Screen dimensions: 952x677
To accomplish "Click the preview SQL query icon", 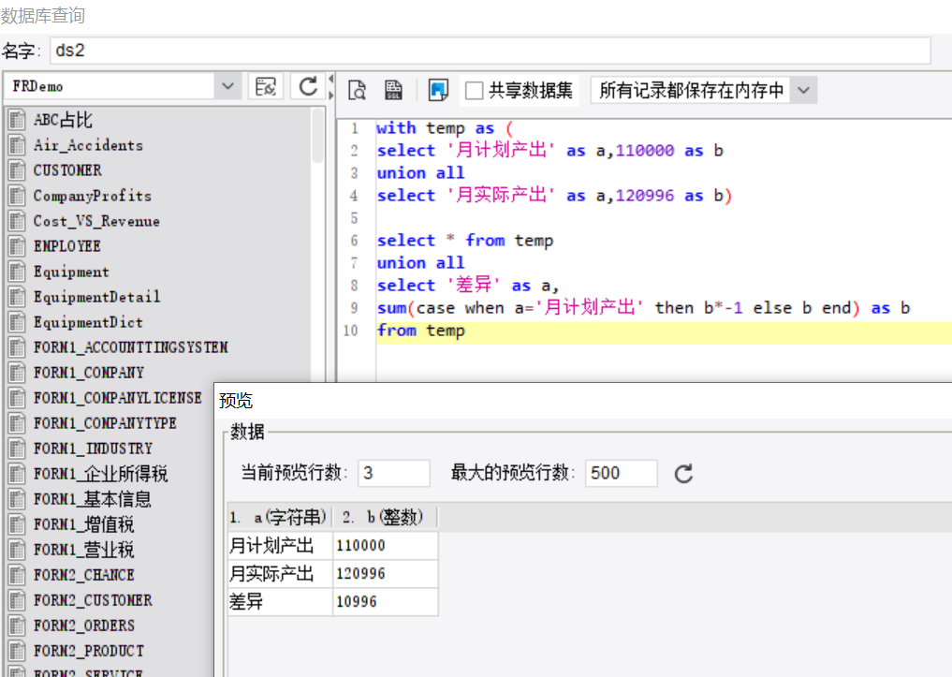I will tap(357, 90).
